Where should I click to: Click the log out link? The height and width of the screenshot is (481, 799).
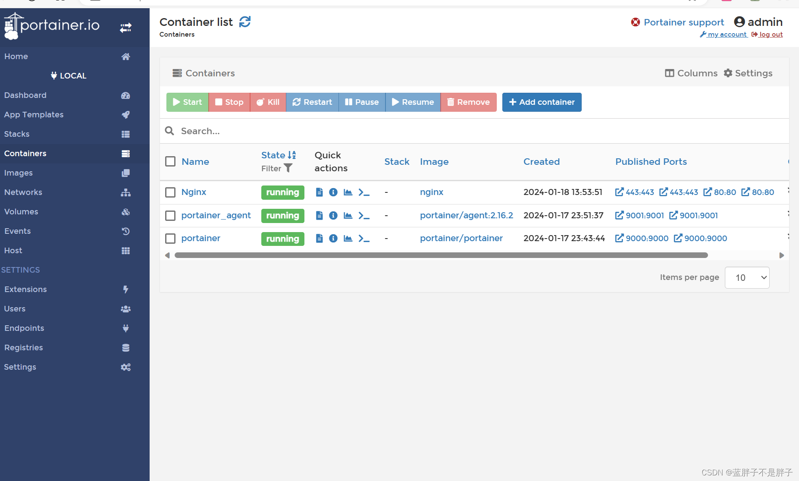click(x=767, y=35)
